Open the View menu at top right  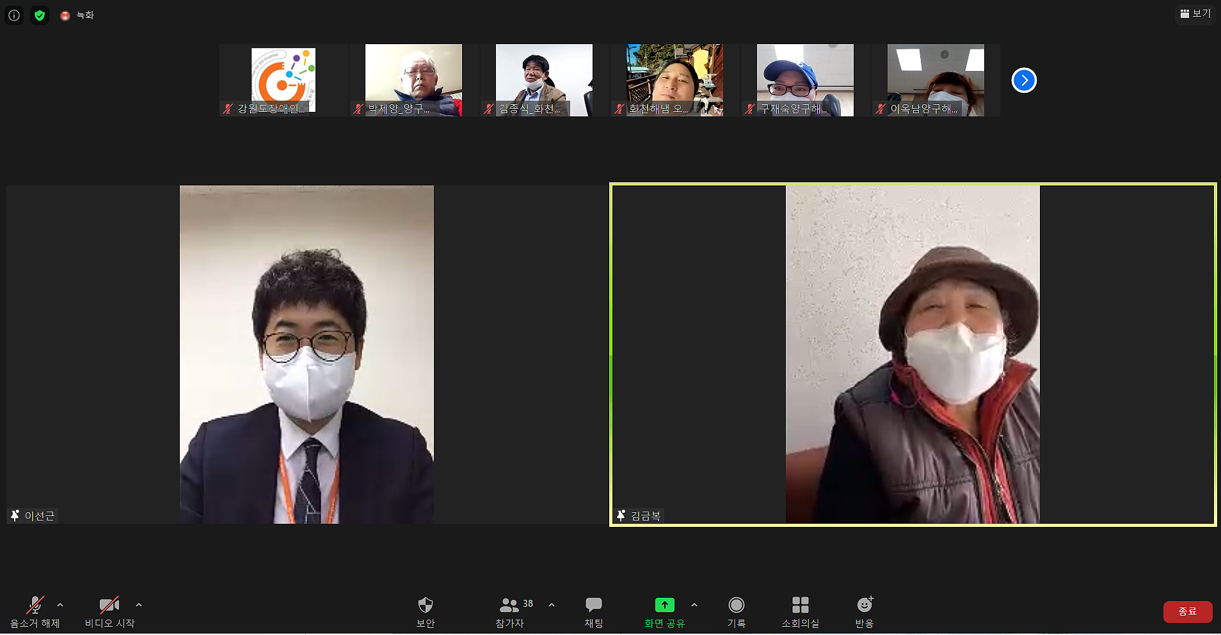coord(1195,13)
